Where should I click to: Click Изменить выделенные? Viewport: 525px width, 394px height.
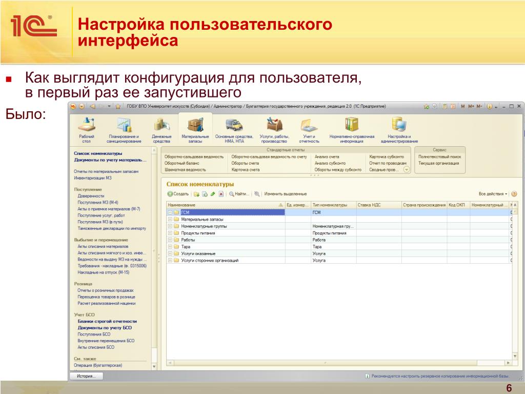click(285, 194)
